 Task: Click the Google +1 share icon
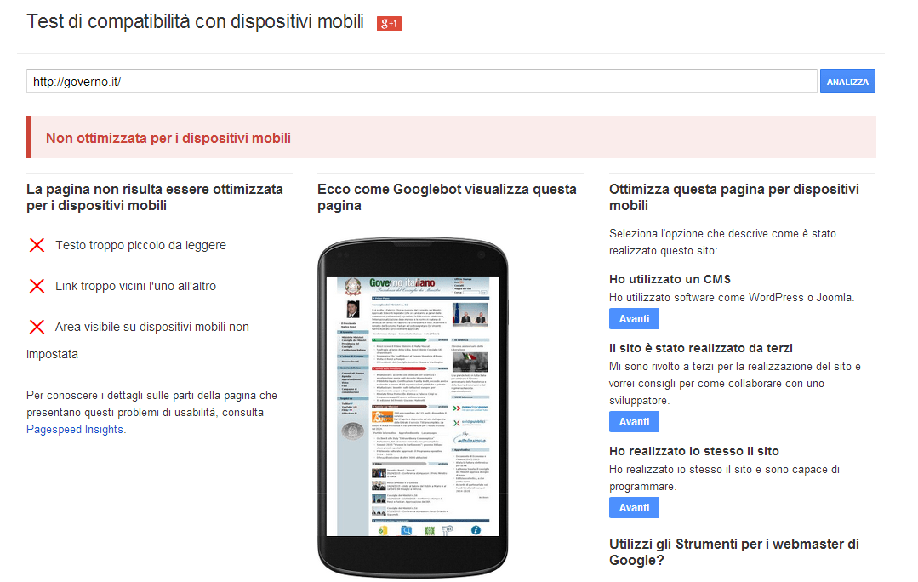tap(389, 24)
